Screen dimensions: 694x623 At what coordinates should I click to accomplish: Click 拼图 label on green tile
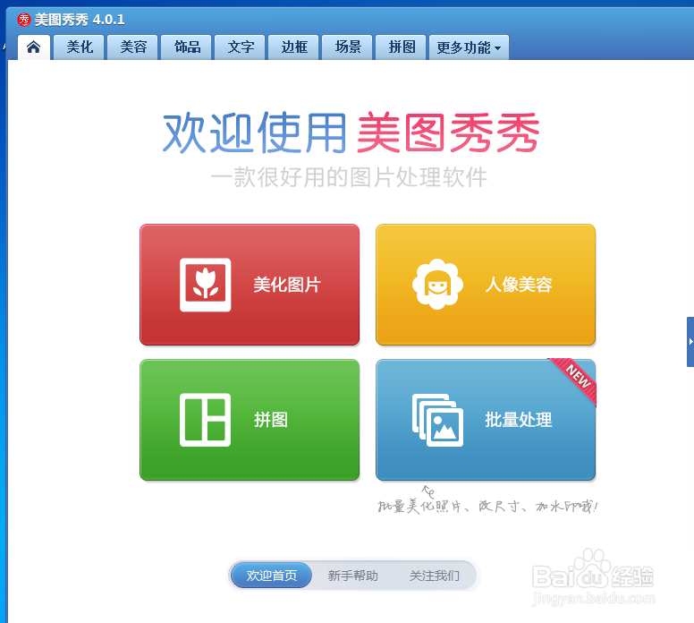(271, 420)
